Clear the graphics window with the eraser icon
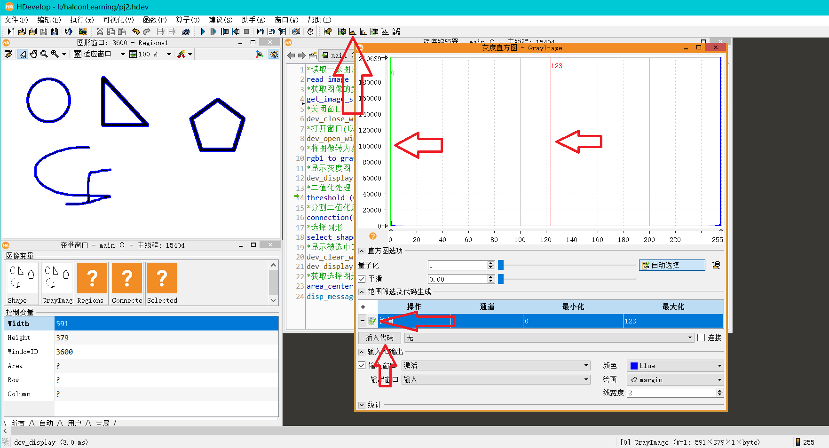 (x=8, y=54)
